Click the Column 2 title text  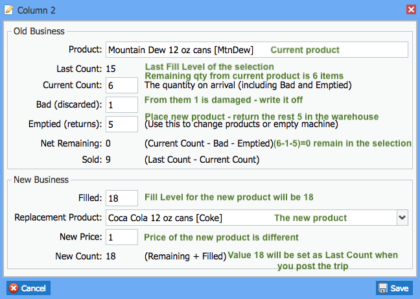36,10
